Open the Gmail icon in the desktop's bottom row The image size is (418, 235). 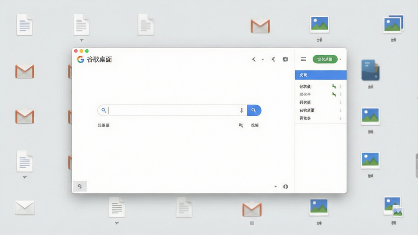coord(252,209)
